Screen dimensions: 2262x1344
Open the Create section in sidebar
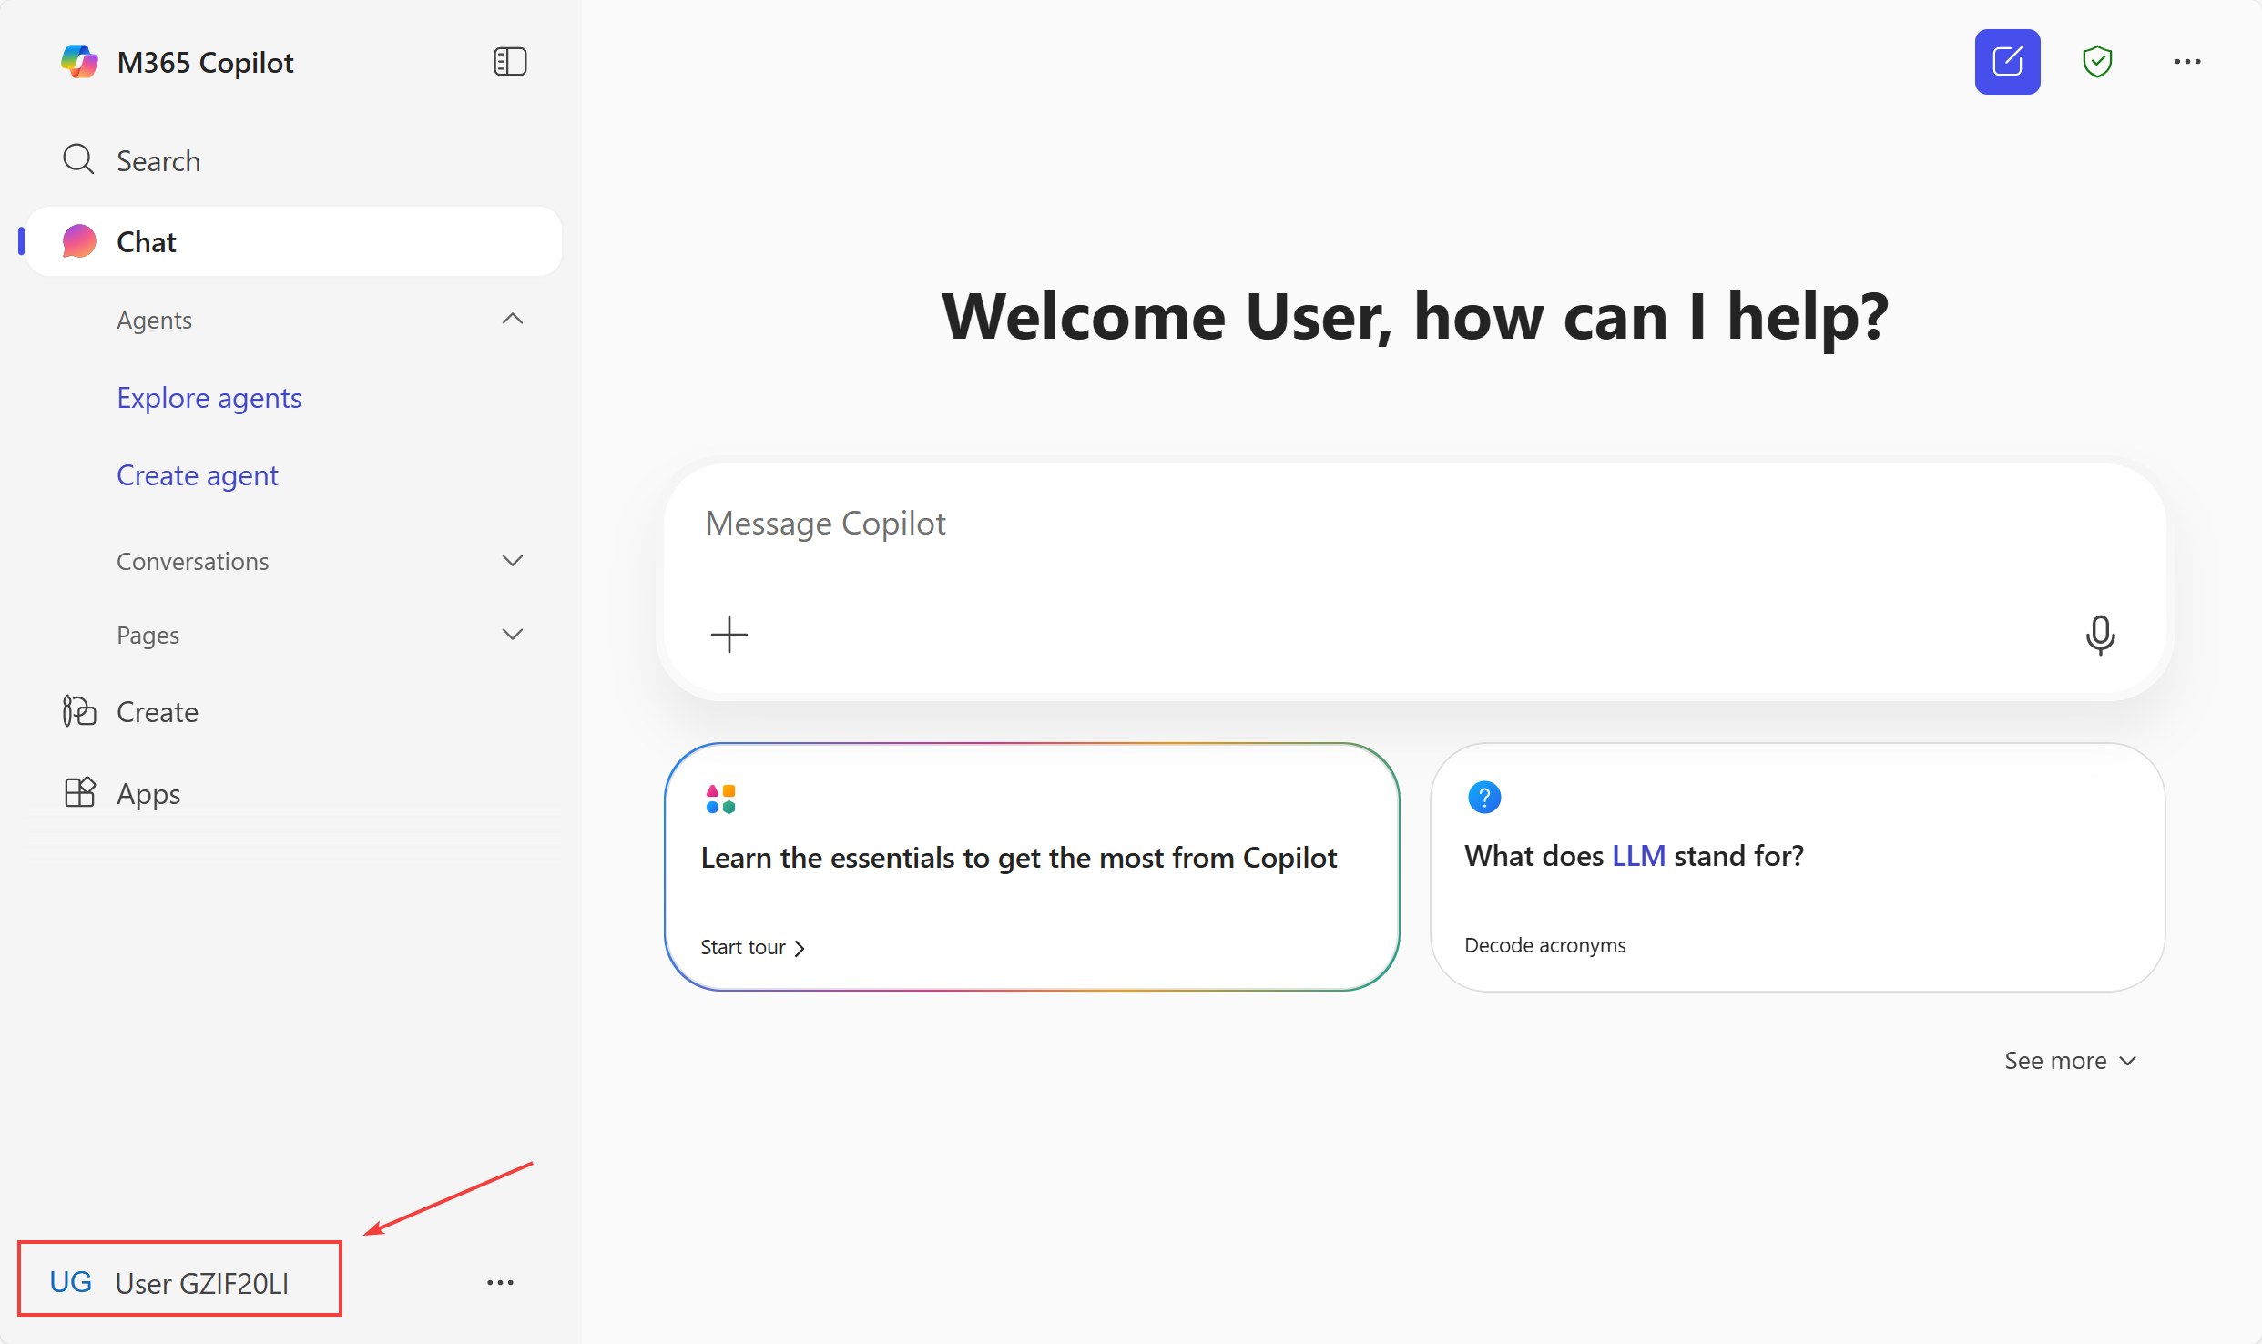pyautogui.click(x=157, y=711)
